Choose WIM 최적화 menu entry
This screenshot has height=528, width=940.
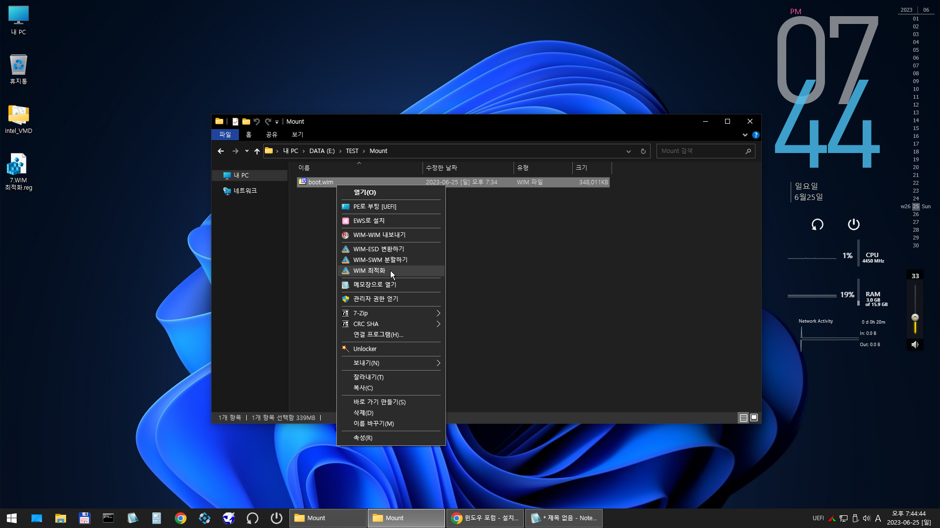point(391,271)
